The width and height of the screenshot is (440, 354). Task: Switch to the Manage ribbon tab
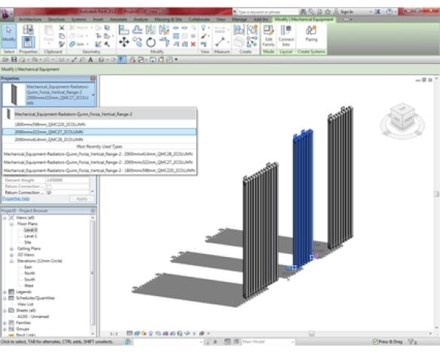point(240,20)
